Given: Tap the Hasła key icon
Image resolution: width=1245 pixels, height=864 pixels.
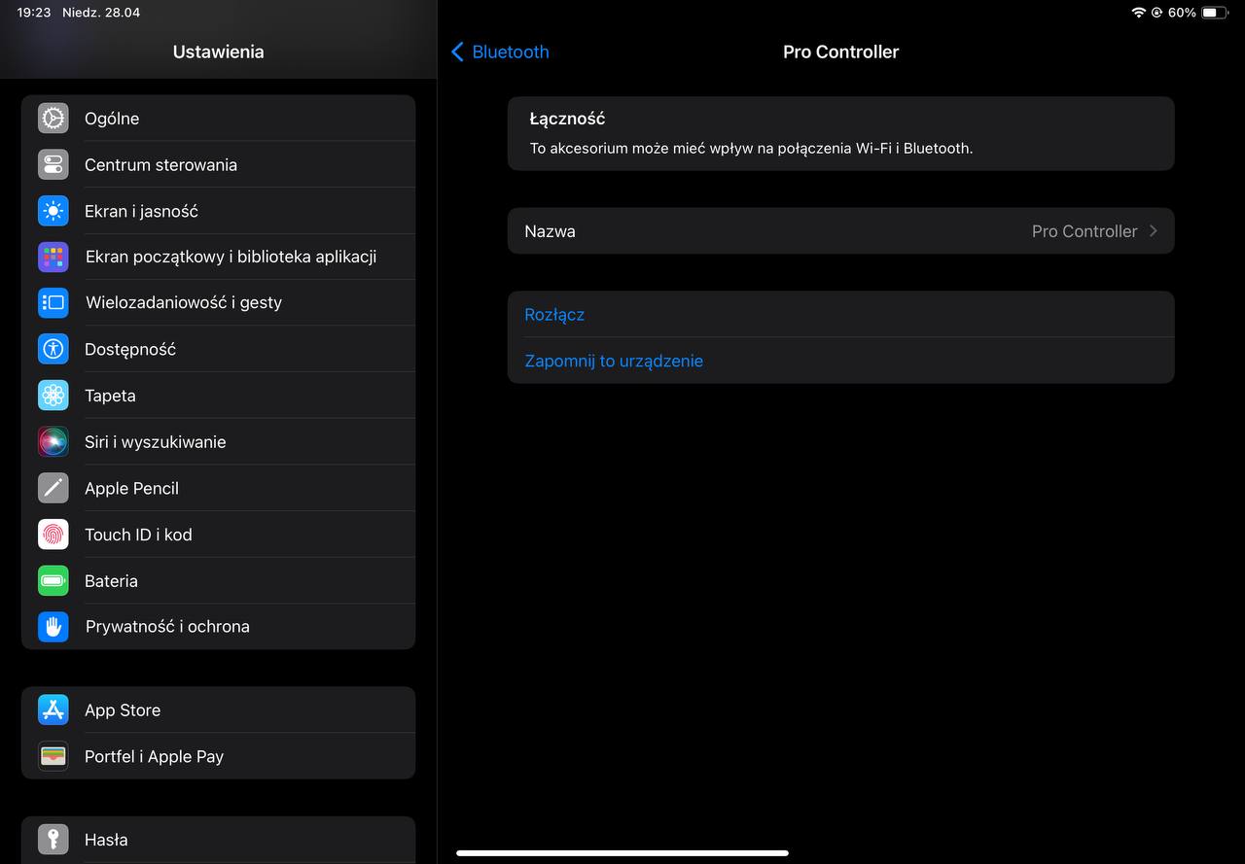Looking at the screenshot, I should point(53,840).
